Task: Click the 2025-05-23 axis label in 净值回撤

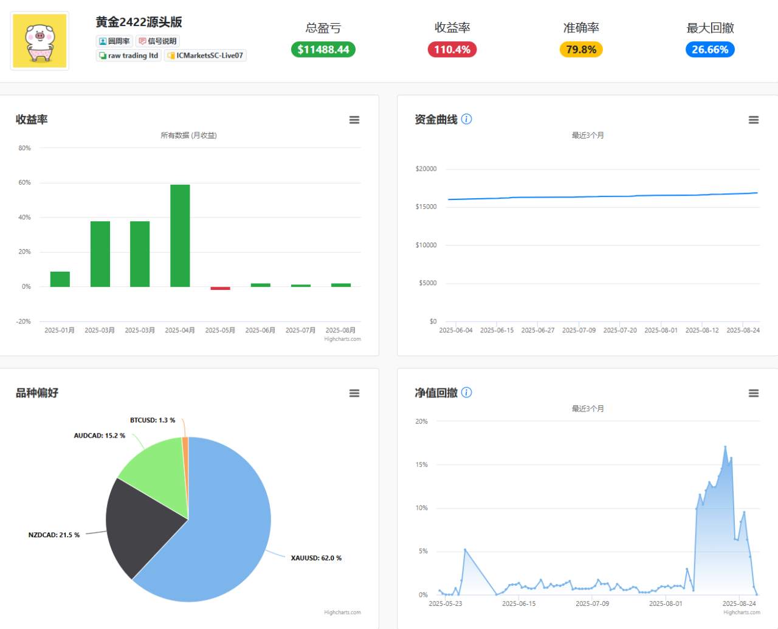Action: pos(446,604)
